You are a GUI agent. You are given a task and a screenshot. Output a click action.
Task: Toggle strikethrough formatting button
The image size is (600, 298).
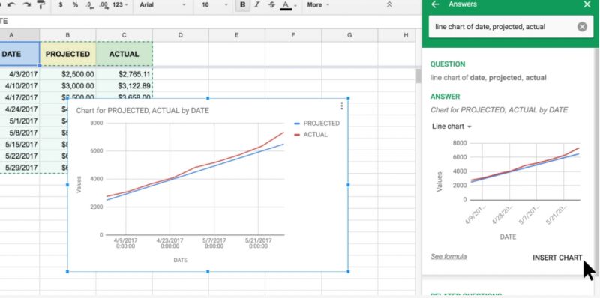271,5
